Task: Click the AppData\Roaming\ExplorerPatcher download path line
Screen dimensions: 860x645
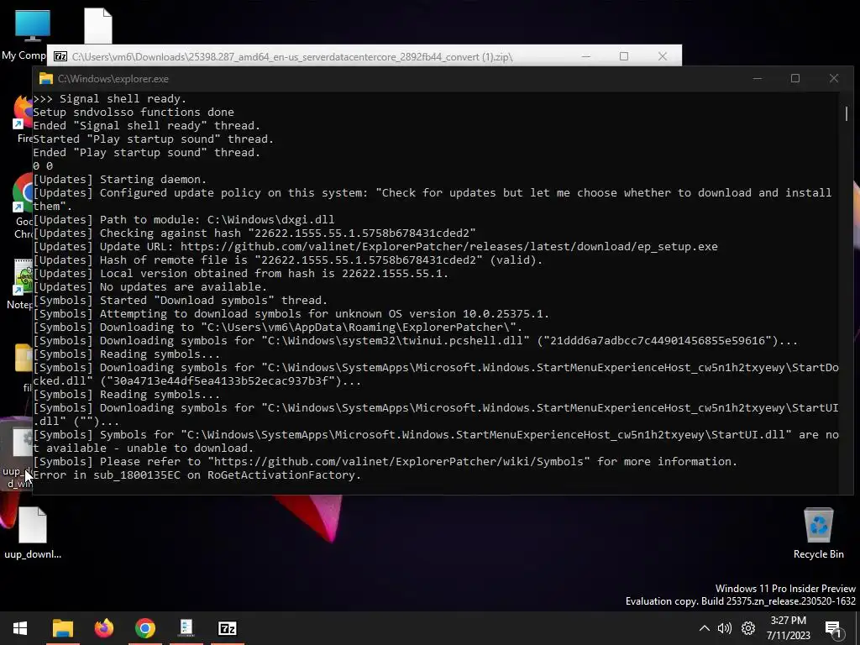Action: [277, 327]
